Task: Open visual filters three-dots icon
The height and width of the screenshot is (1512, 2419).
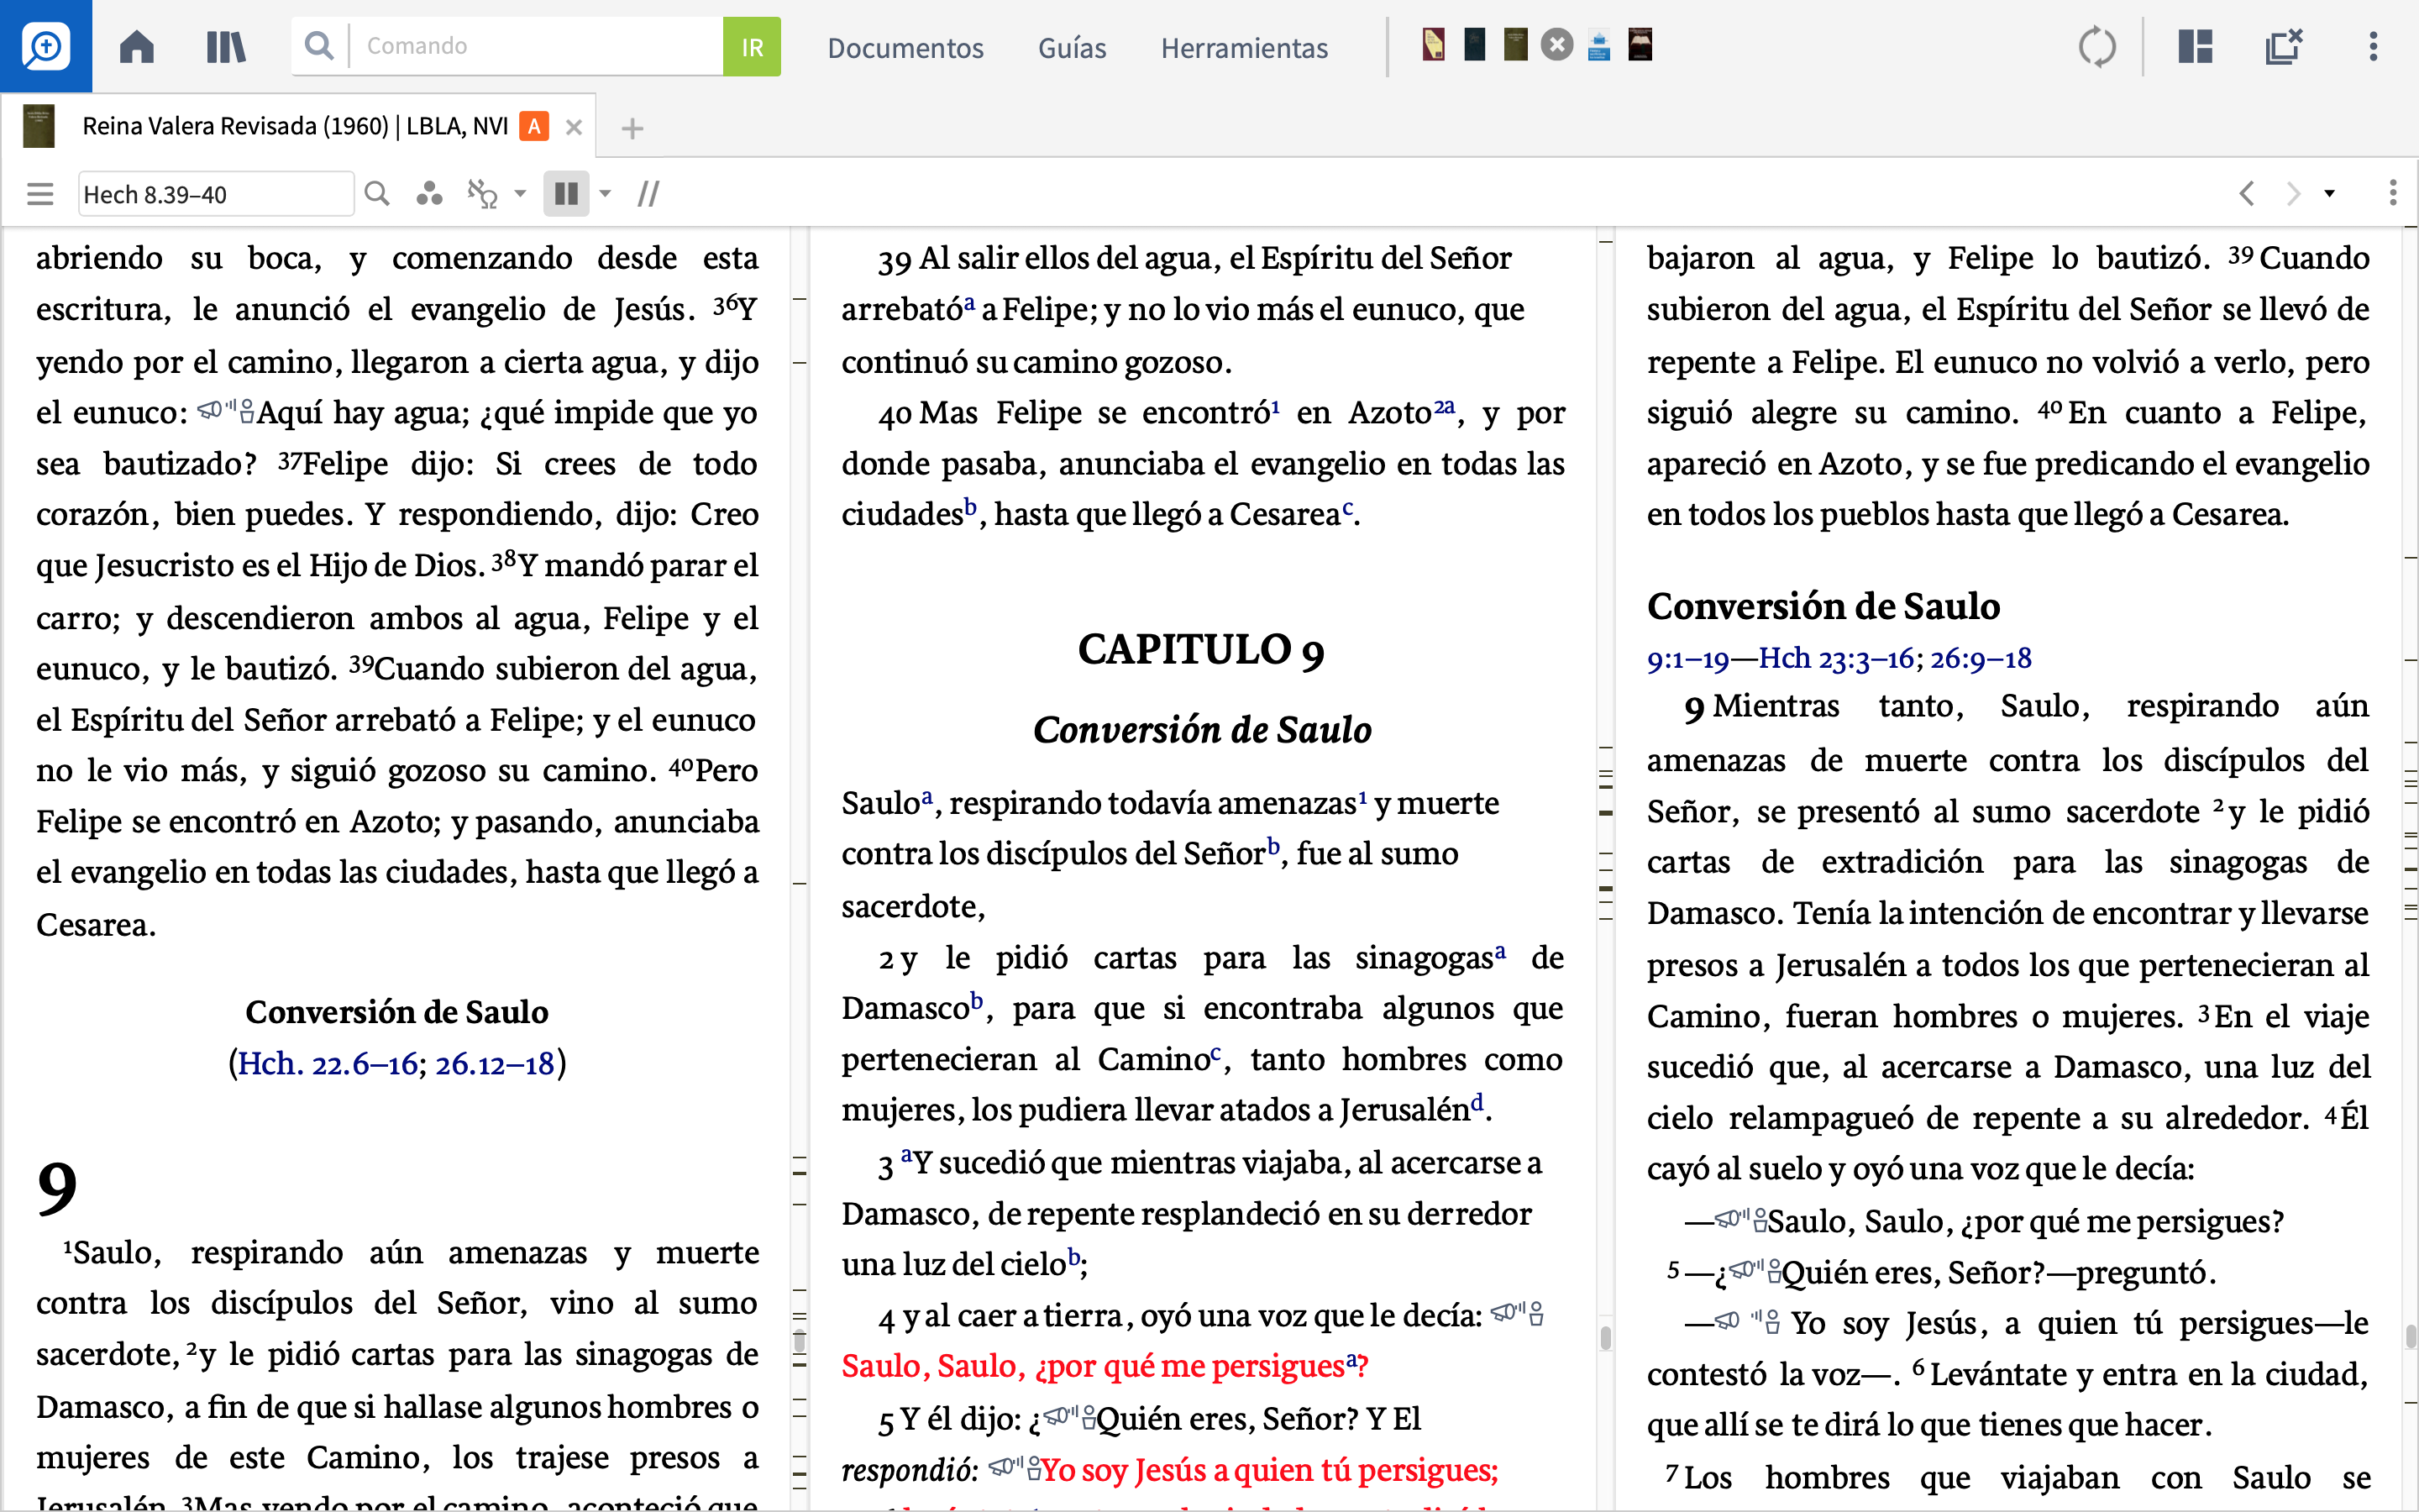Action: (430, 193)
